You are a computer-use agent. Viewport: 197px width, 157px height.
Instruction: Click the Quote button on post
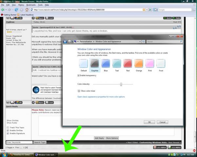click(168, 18)
